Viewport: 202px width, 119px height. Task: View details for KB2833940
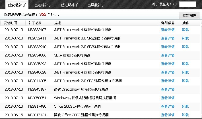tap(168, 47)
